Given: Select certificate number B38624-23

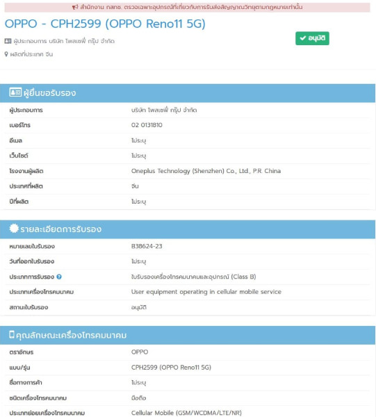Looking at the screenshot, I should [x=147, y=246].
